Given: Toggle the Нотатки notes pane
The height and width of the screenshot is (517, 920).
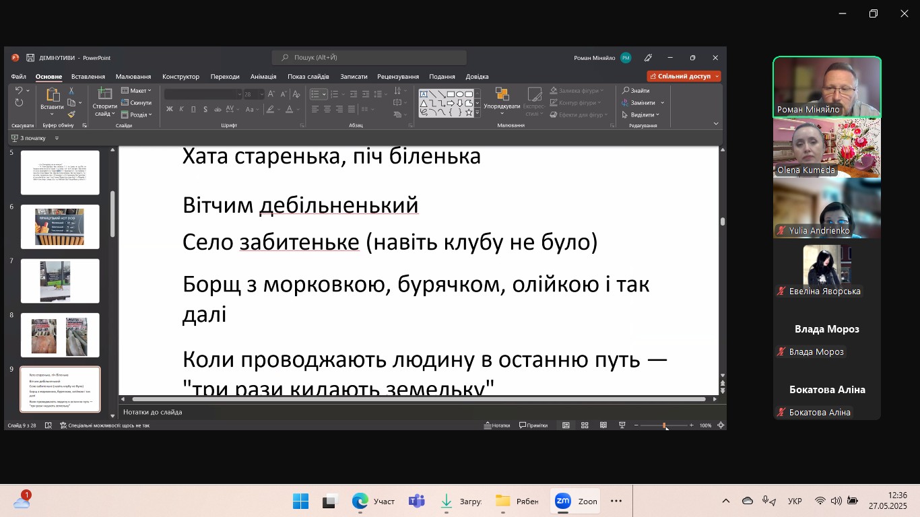Looking at the screenshot, I should tap(497, 425).
